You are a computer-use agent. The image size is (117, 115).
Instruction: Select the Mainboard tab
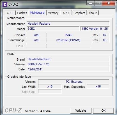(37, 13)
